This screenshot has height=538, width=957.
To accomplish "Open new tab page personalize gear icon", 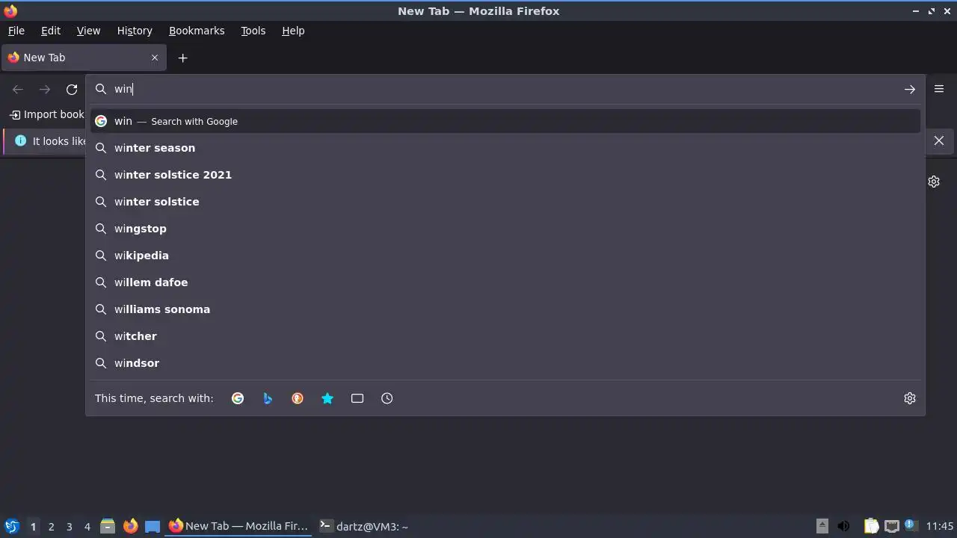I will [934, 182].
